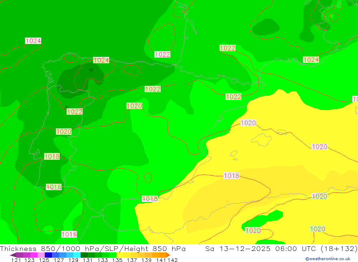The height and width of the screenshot is (262, 358).
Task: Click the legend value 125
Action: [44, 260]
